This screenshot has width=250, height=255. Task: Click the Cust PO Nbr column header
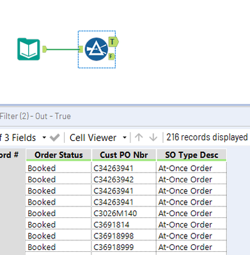[x=124, y=155]
